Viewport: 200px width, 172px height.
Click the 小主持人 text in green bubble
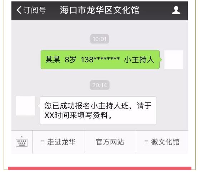139,60
